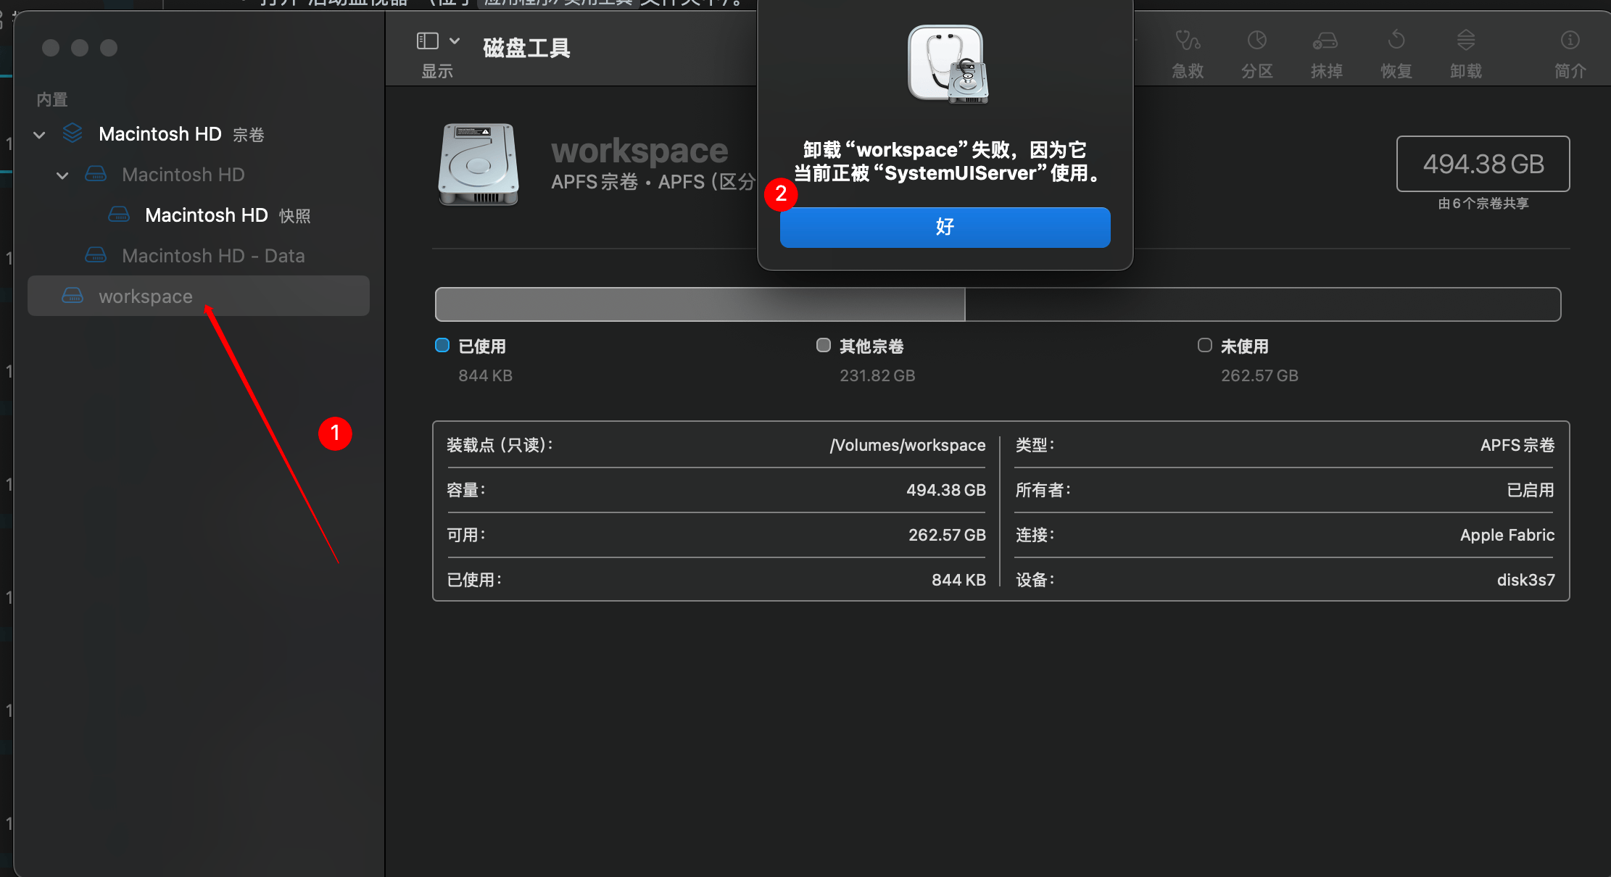Click the 内置 sidebar section header
The width and height of the screenshot is (1611, 877).
[52, 99]
